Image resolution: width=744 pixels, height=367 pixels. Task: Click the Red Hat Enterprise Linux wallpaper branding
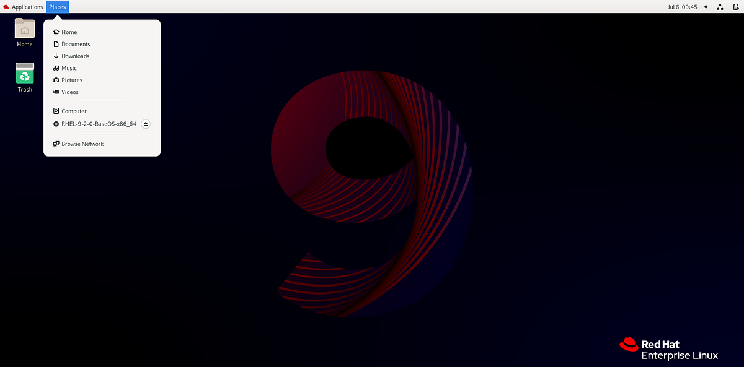coord(668,348)
